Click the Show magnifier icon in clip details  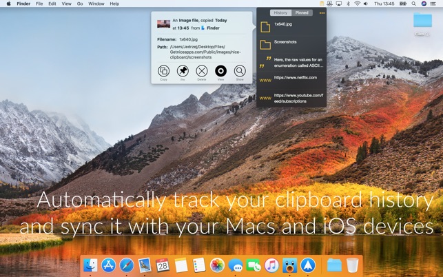(x=240, y=71)
